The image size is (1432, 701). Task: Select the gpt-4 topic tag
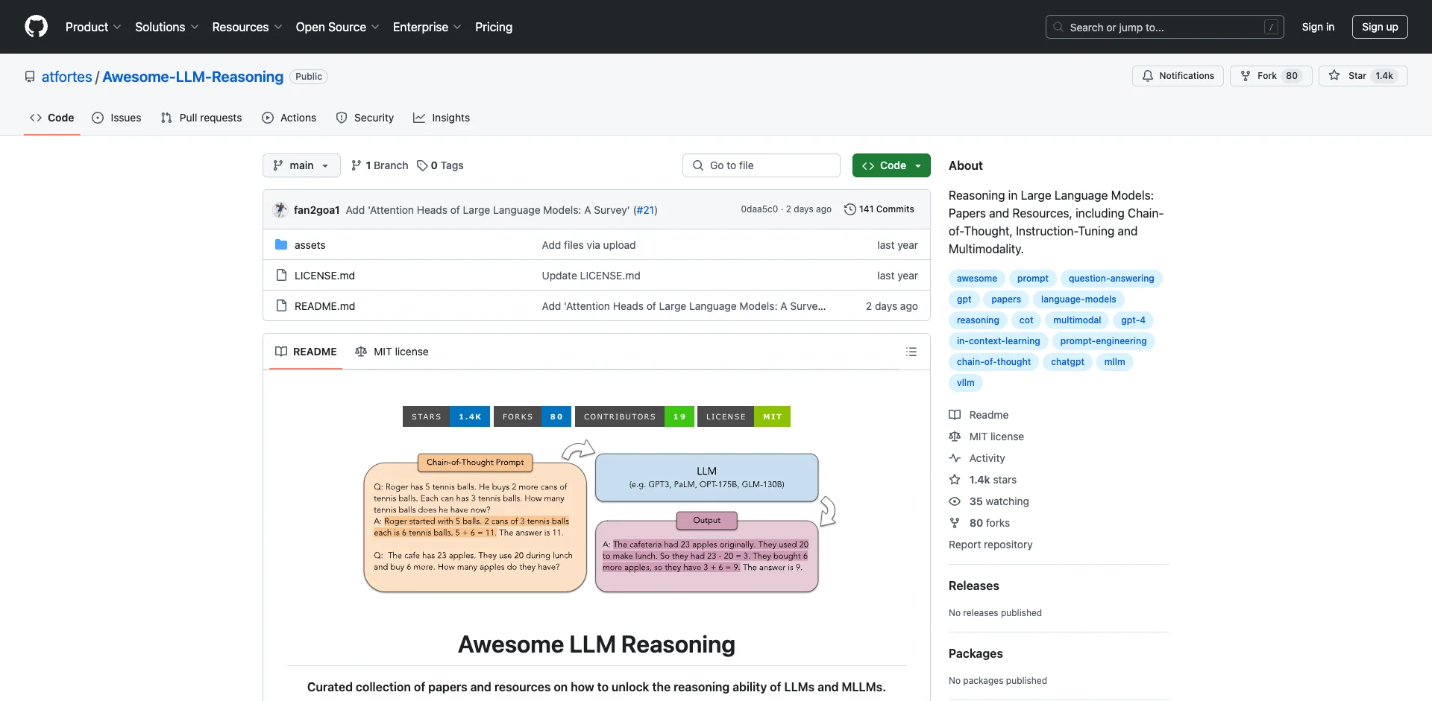coord(1133,320)
